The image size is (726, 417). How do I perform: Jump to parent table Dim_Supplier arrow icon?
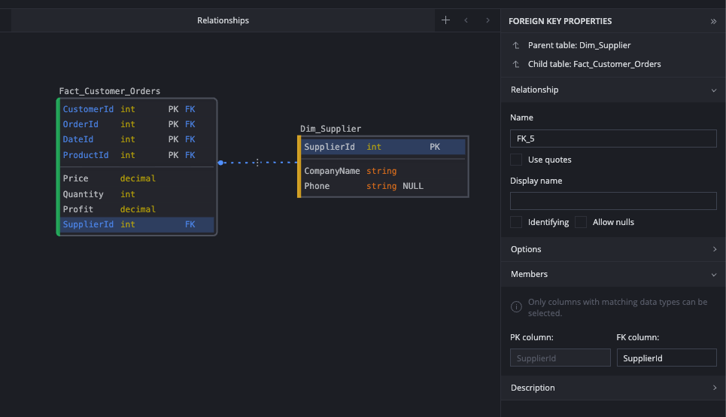(x=516, y=45)
